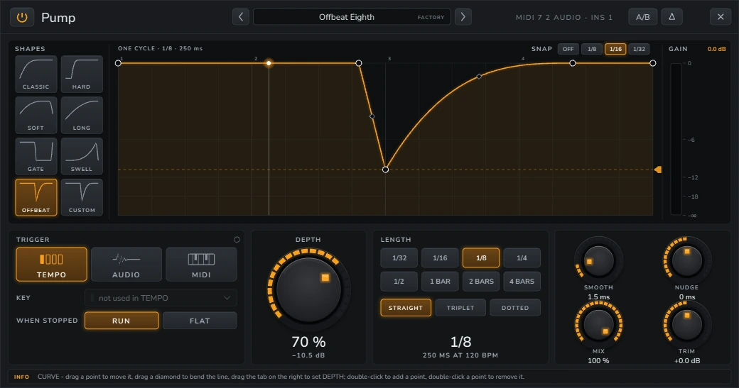Set length to 1/4
The height and width of the screenshot is (388, 739).
coord(522,257)
